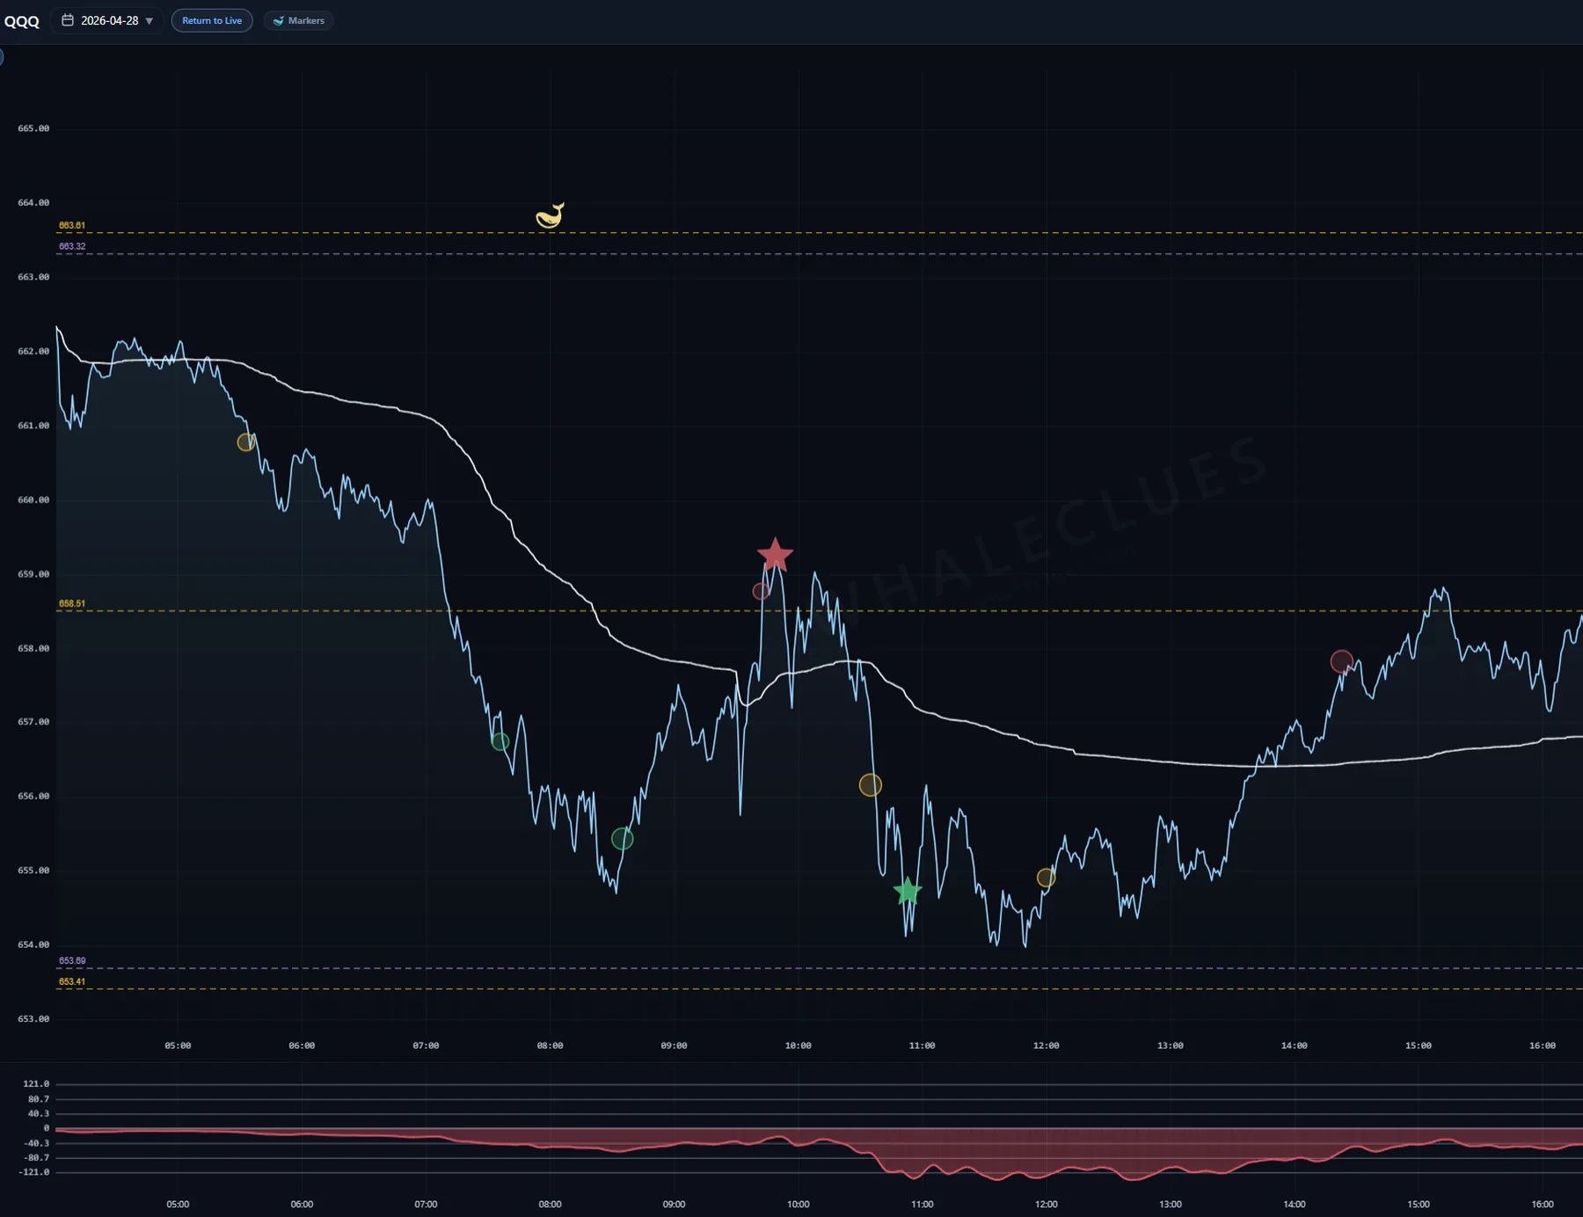Click the 665.00 price axis label
The height and width of the screenshot is (1217, 1583).
(33, 128)
